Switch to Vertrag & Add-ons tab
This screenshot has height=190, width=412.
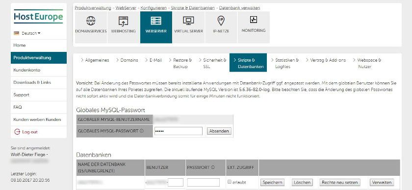pyautogui.click(x=326, y=60)
